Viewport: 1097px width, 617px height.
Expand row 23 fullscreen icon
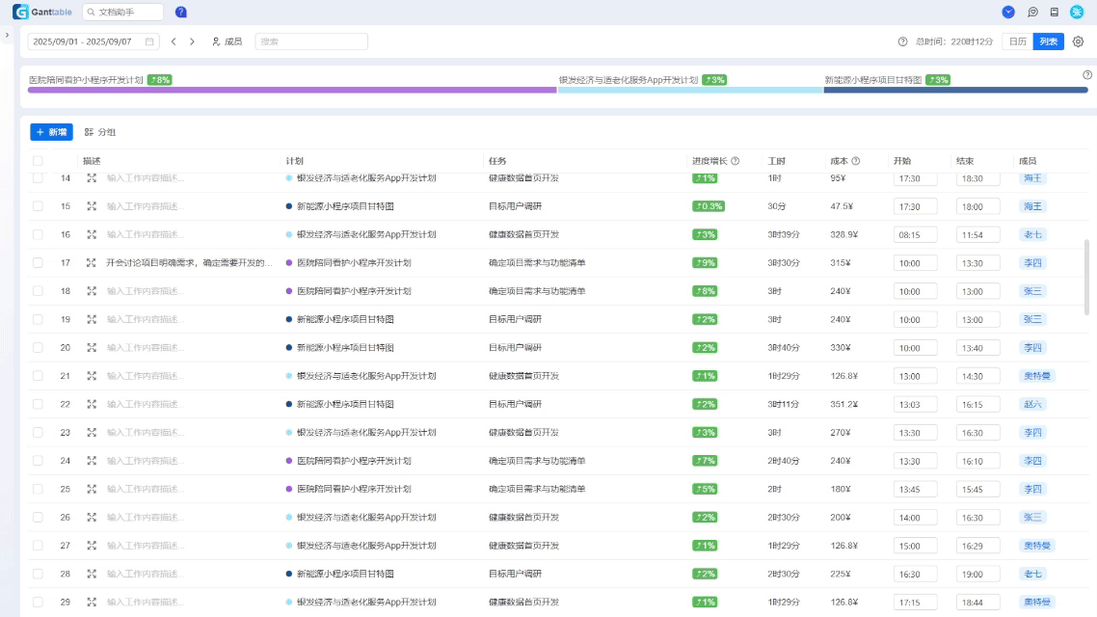(x=92, y=432)
